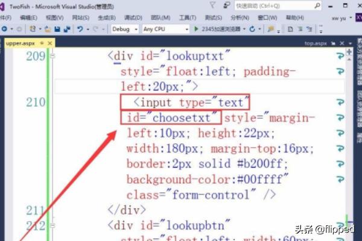Start debugging with green play icon
Viewport: 362px width, 241px height.
coord(196,29)
